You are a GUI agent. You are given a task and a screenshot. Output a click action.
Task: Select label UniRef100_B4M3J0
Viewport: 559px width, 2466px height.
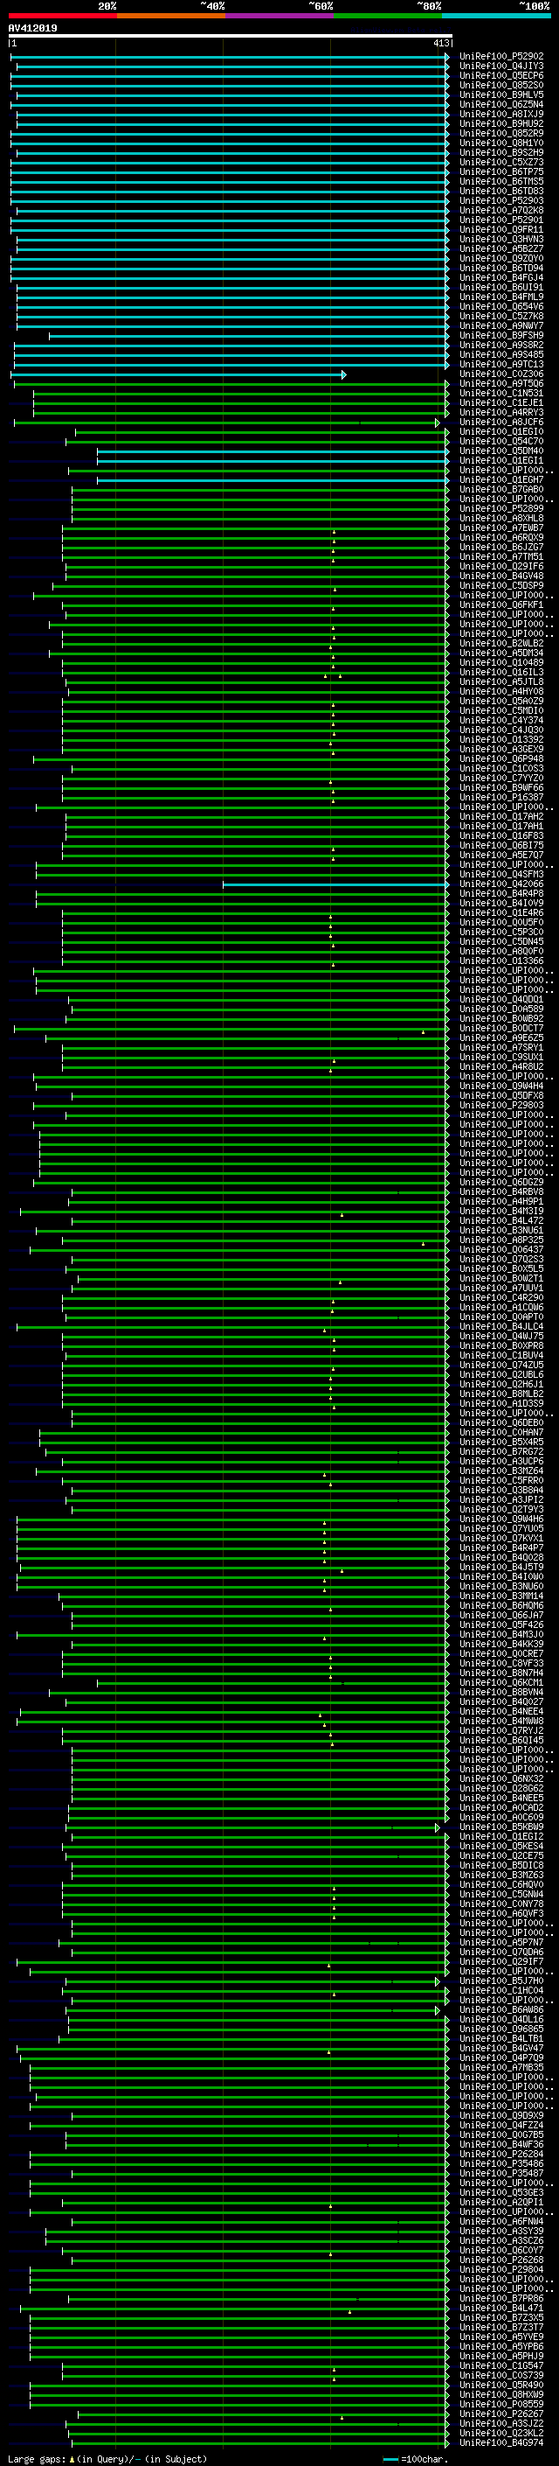pyautogui.click(x=501, y=1635)
